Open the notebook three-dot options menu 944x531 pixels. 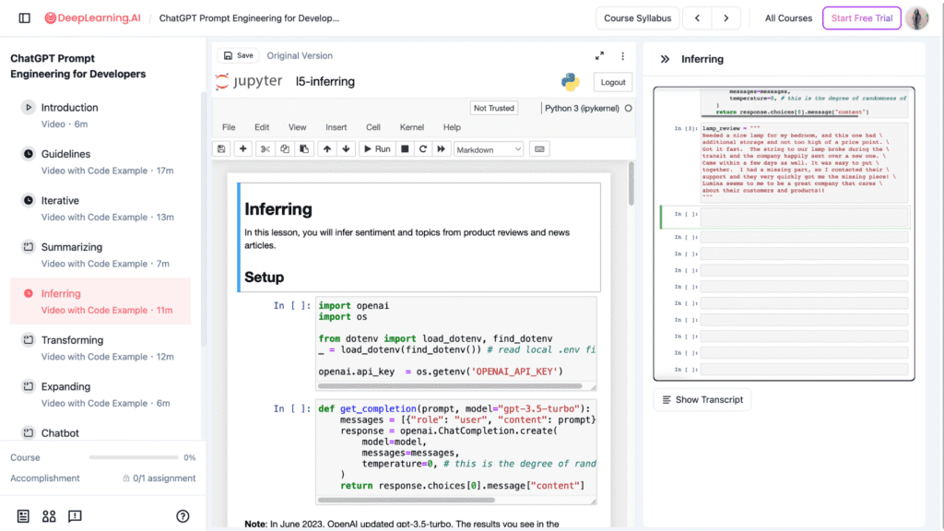click(x=622, y=55)
